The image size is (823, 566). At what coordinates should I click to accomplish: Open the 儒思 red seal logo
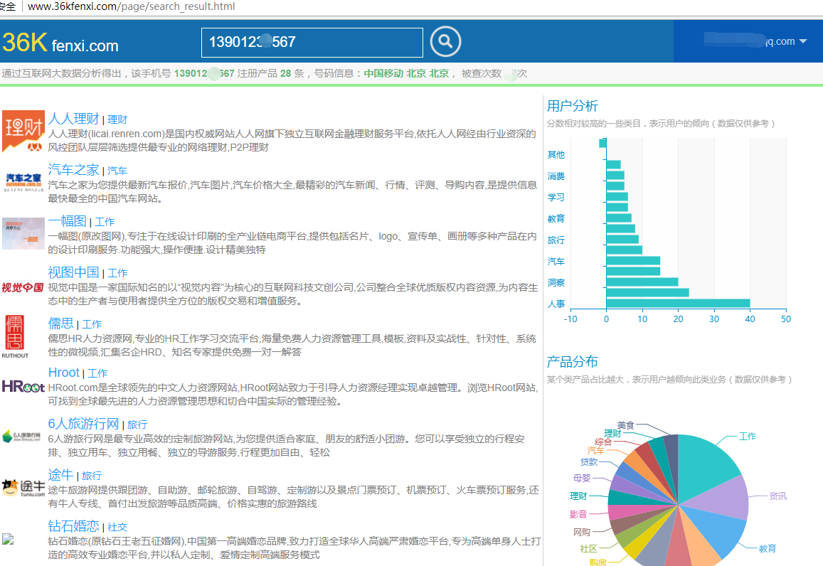pyautogui.click(x=15, y=336)
